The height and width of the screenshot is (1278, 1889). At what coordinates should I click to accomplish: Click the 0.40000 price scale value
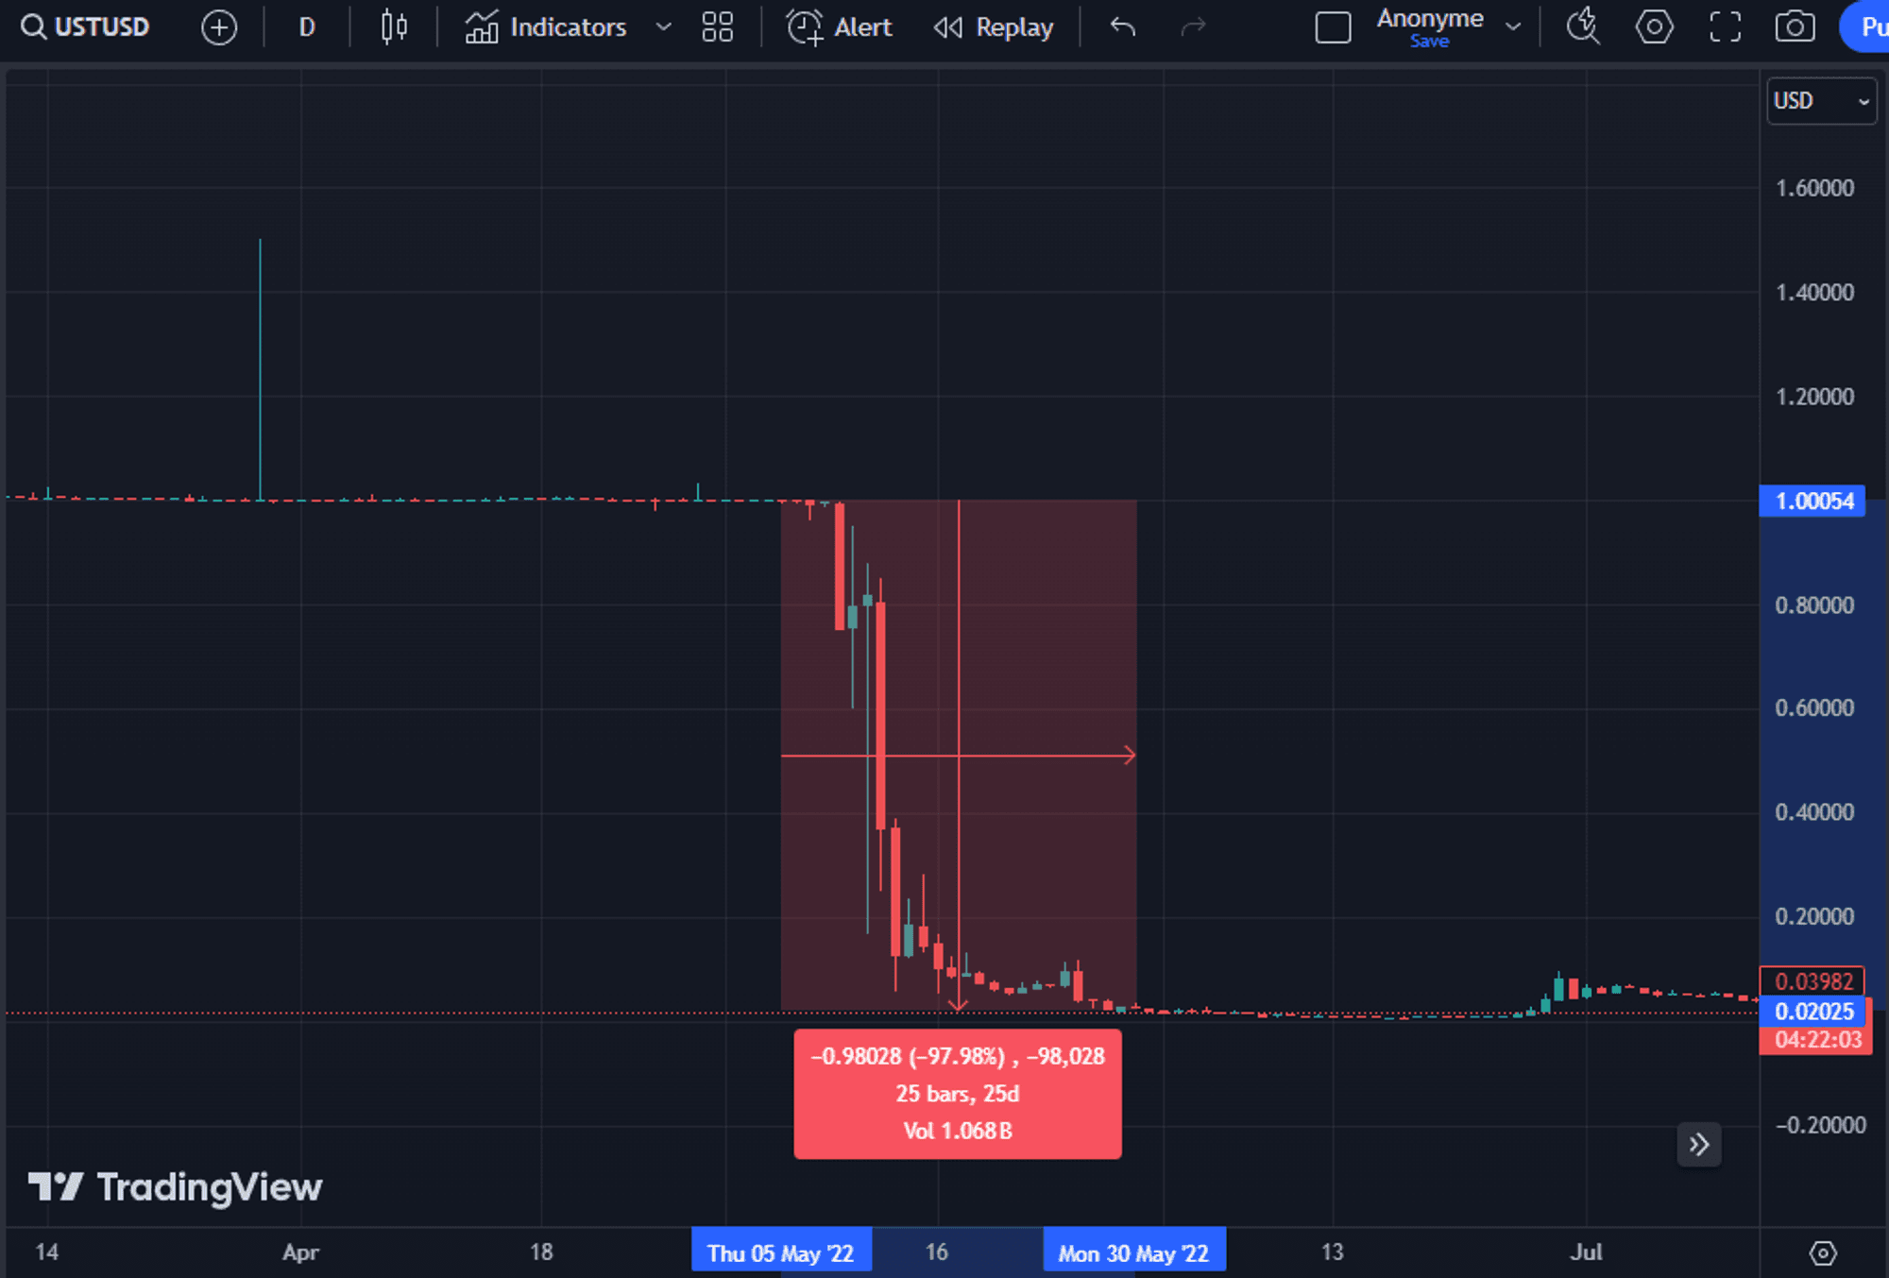(1814, 812)
